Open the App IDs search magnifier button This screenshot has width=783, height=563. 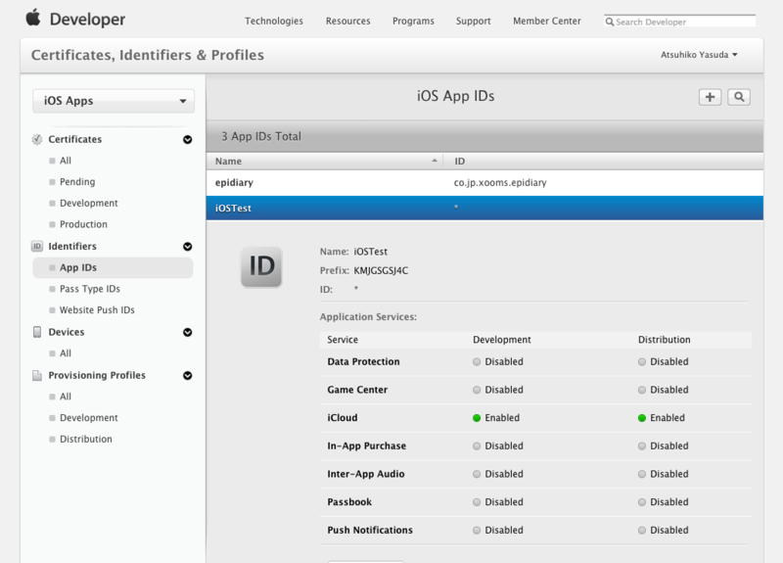pos(739,97)
